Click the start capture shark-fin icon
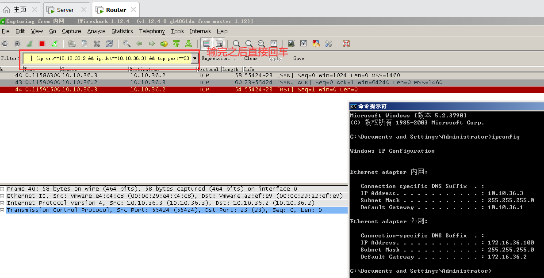This screenshot has width=544, height=278. coord(30,44)
